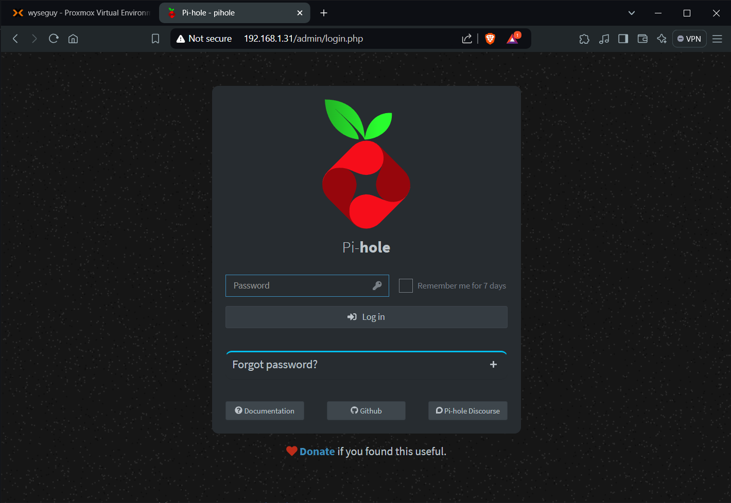Open the media playlist music note icon
This screenshot has height=503, width=731.
pyautogui.click(x=604, y=39)
